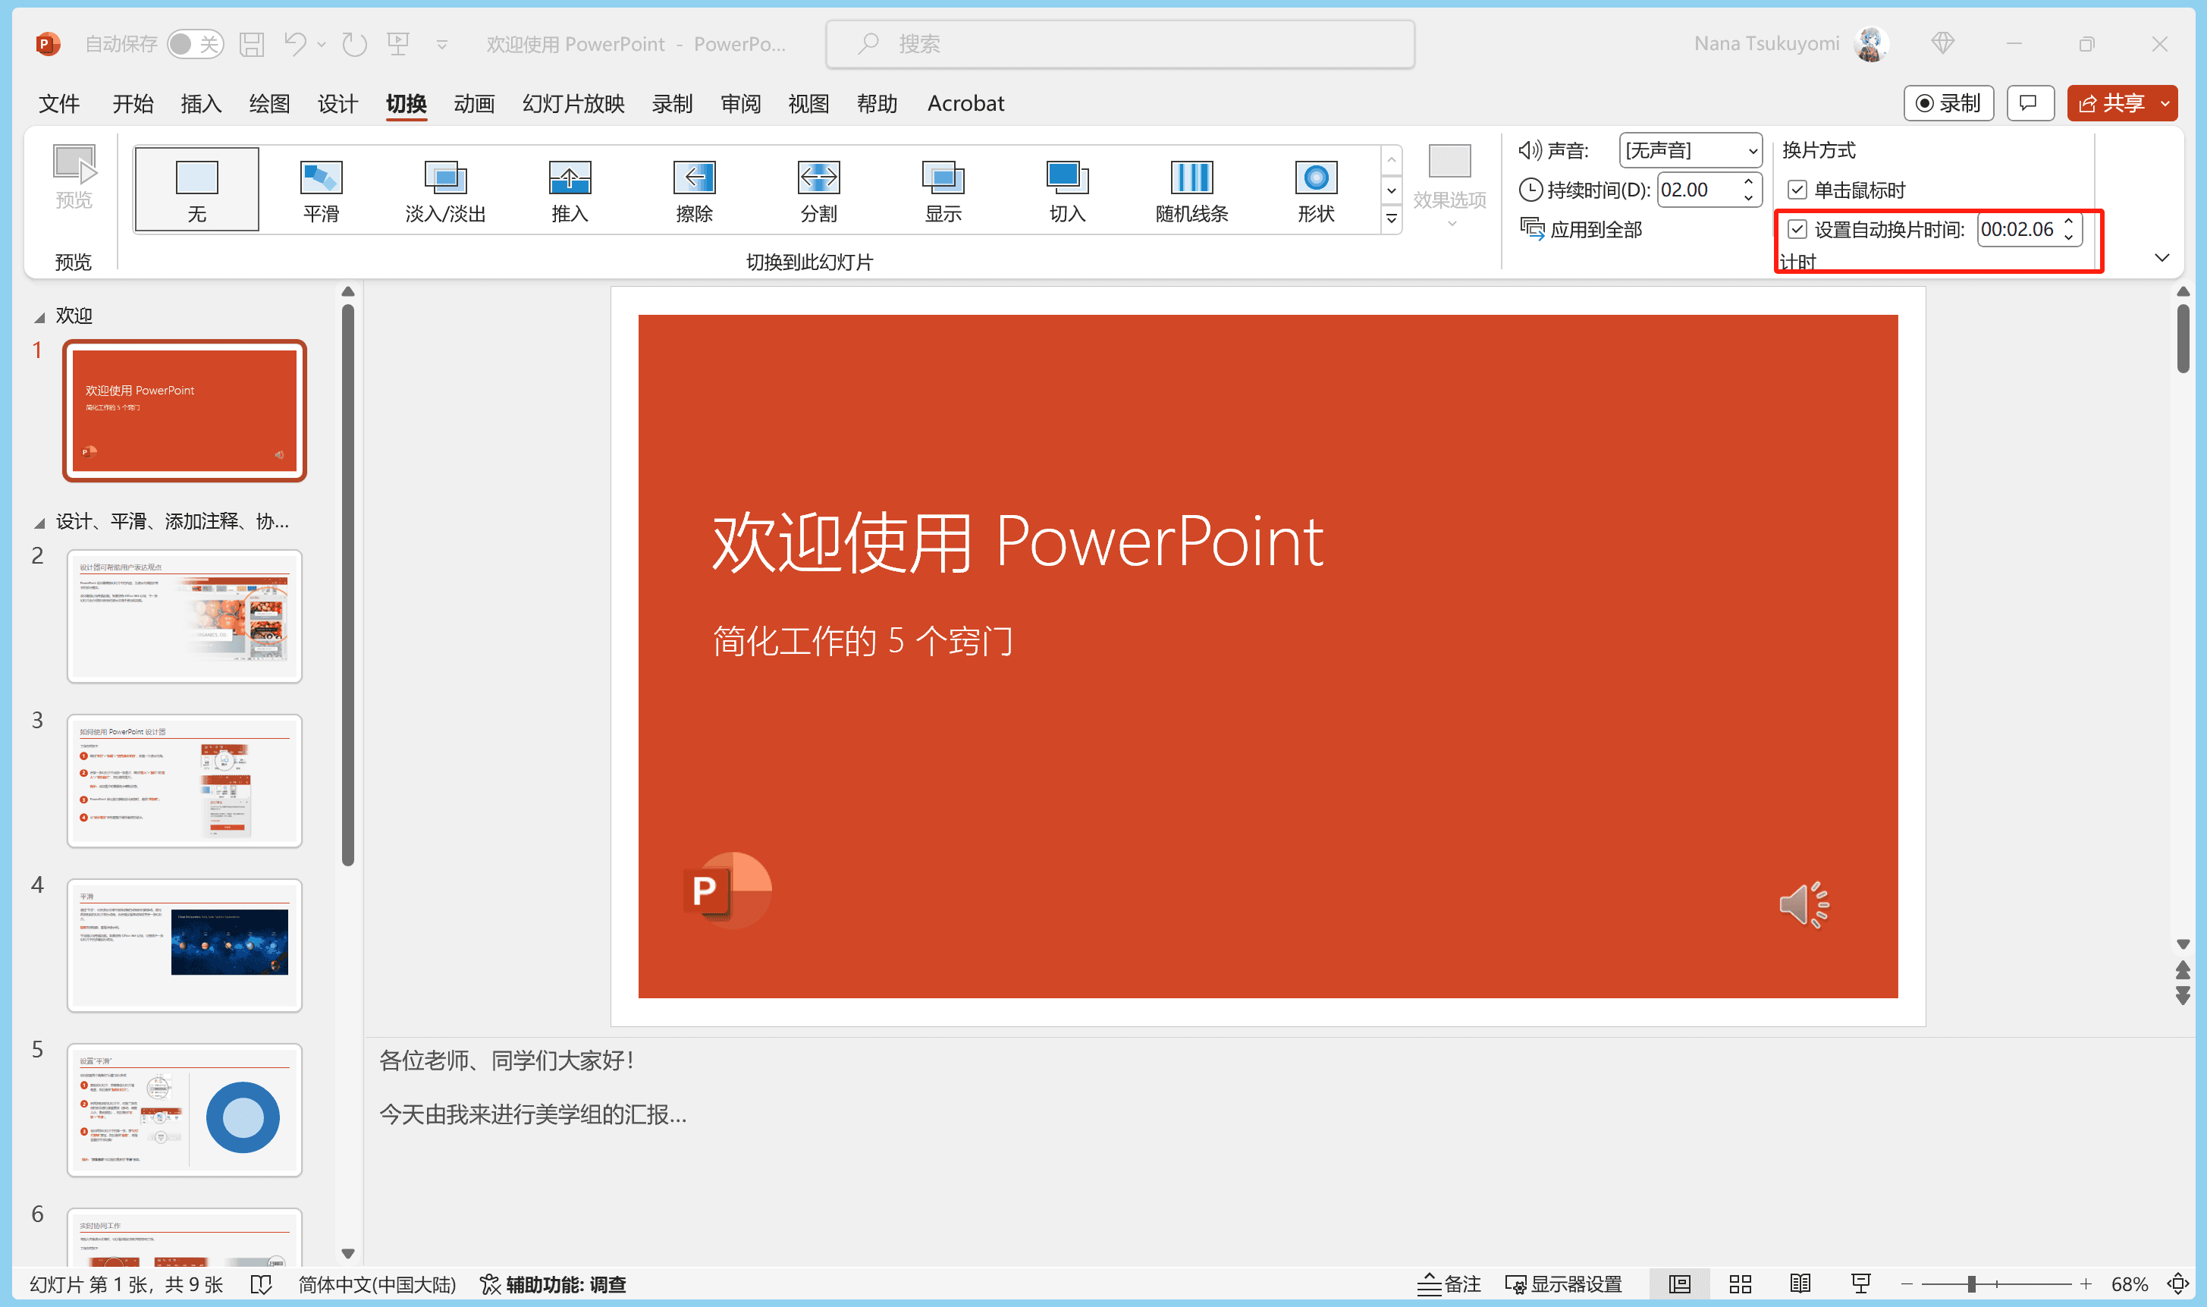
Task: Click the Save icon in title bar
Action: click(x=252, y=44)
